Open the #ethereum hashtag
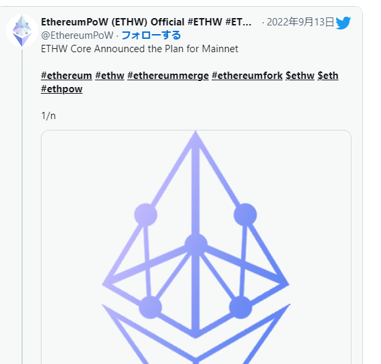381x364 pixels. (66, 76)
